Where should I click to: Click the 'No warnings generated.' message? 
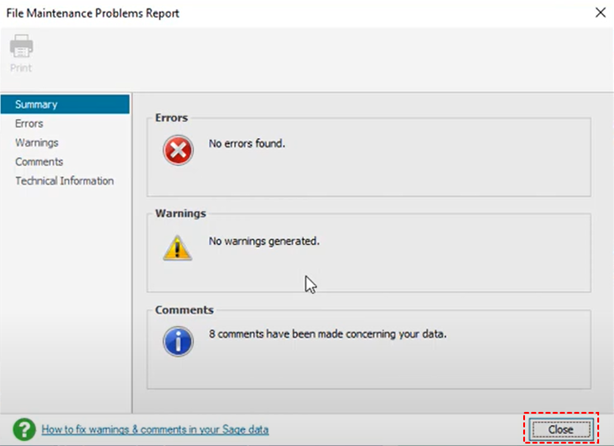coord(264,242)
